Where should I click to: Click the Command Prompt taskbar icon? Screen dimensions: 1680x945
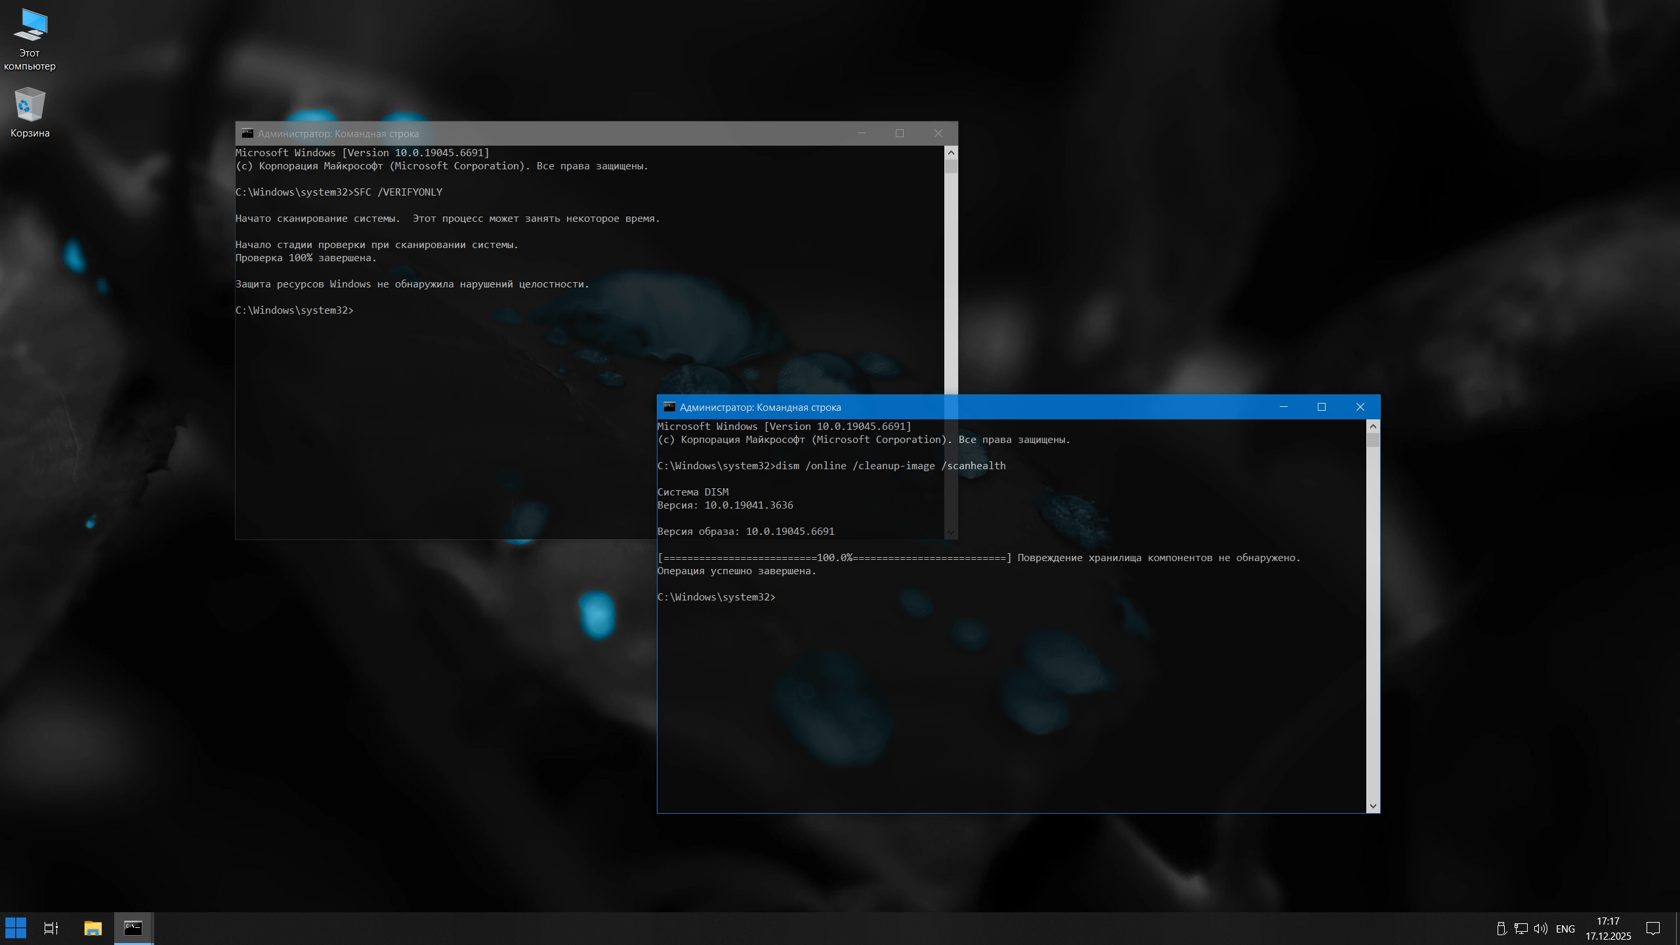point(133,928)
